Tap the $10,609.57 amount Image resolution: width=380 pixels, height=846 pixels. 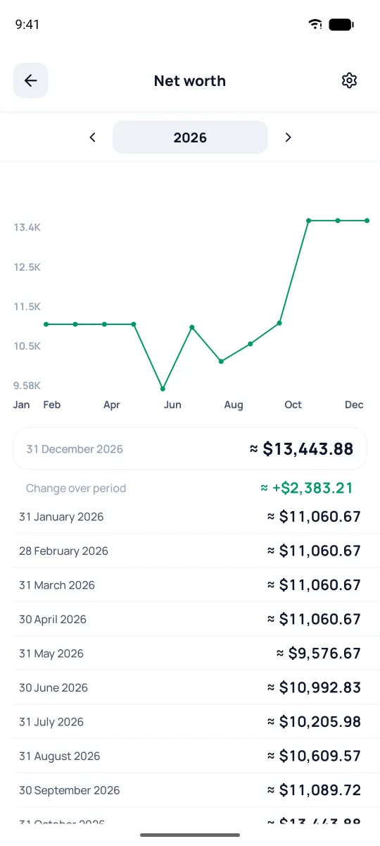pos(315,756)
